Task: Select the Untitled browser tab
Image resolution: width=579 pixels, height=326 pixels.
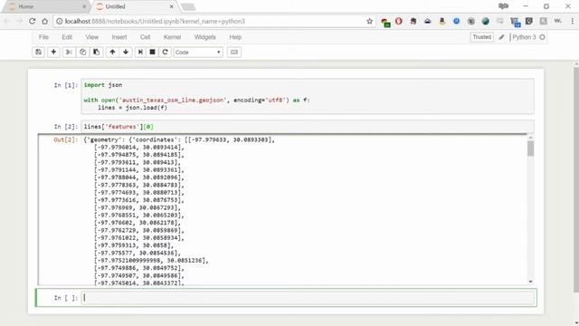Action: [134, 6]
